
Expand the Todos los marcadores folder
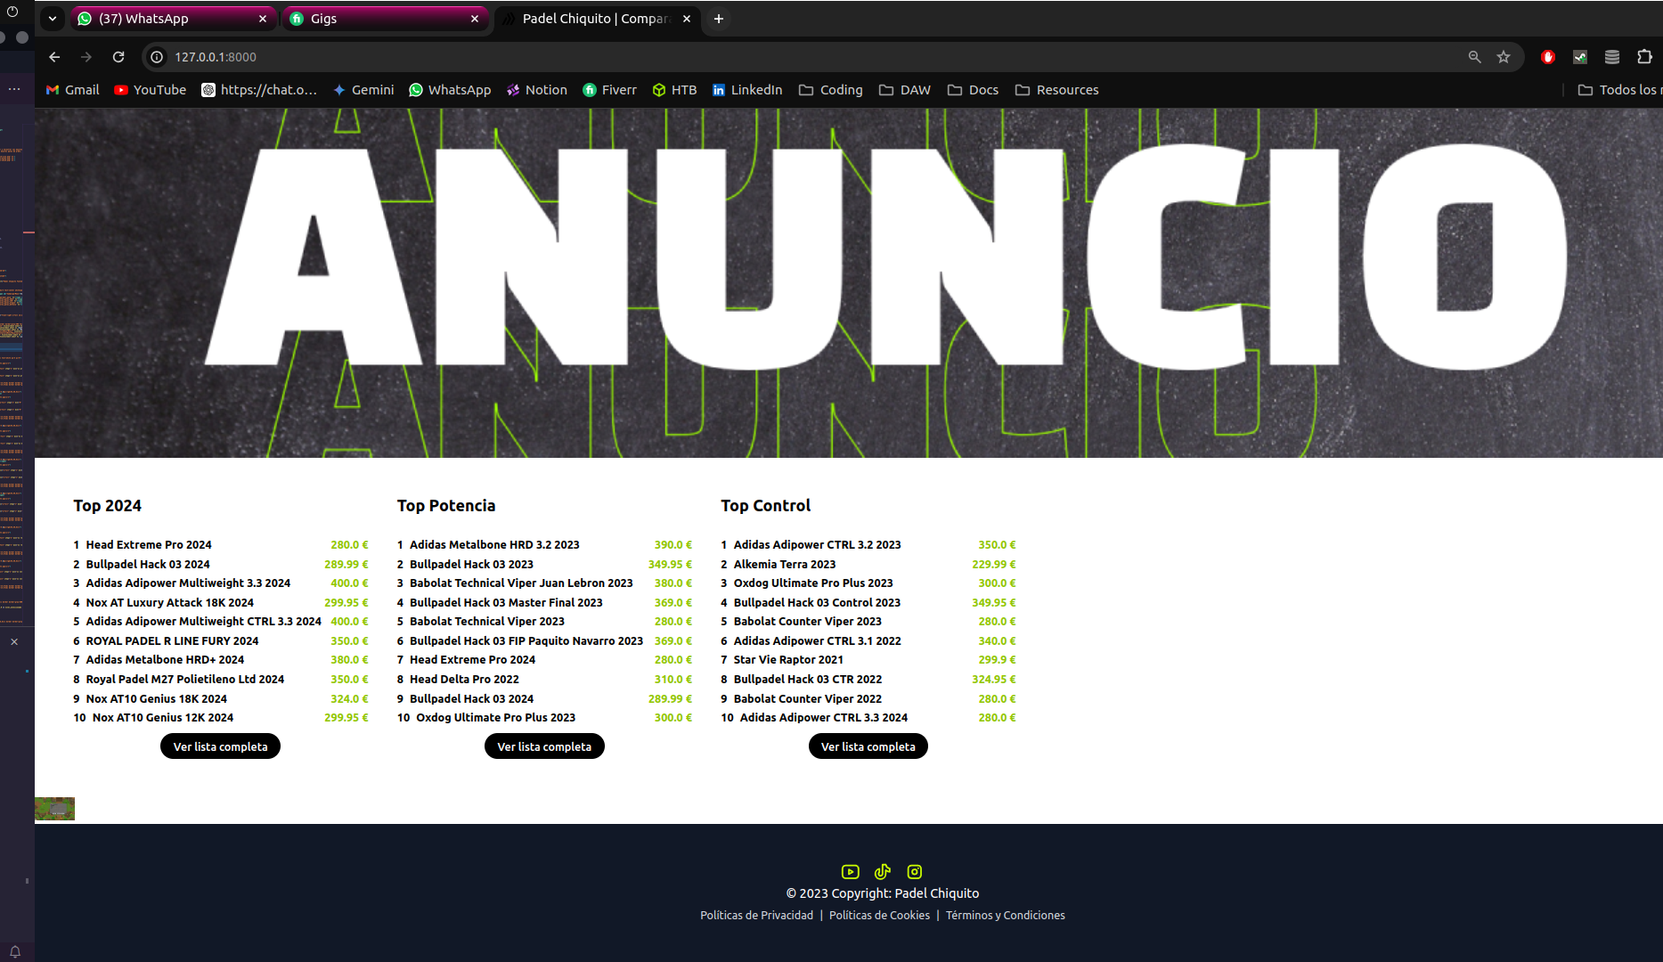click(x=1618, y=90)
